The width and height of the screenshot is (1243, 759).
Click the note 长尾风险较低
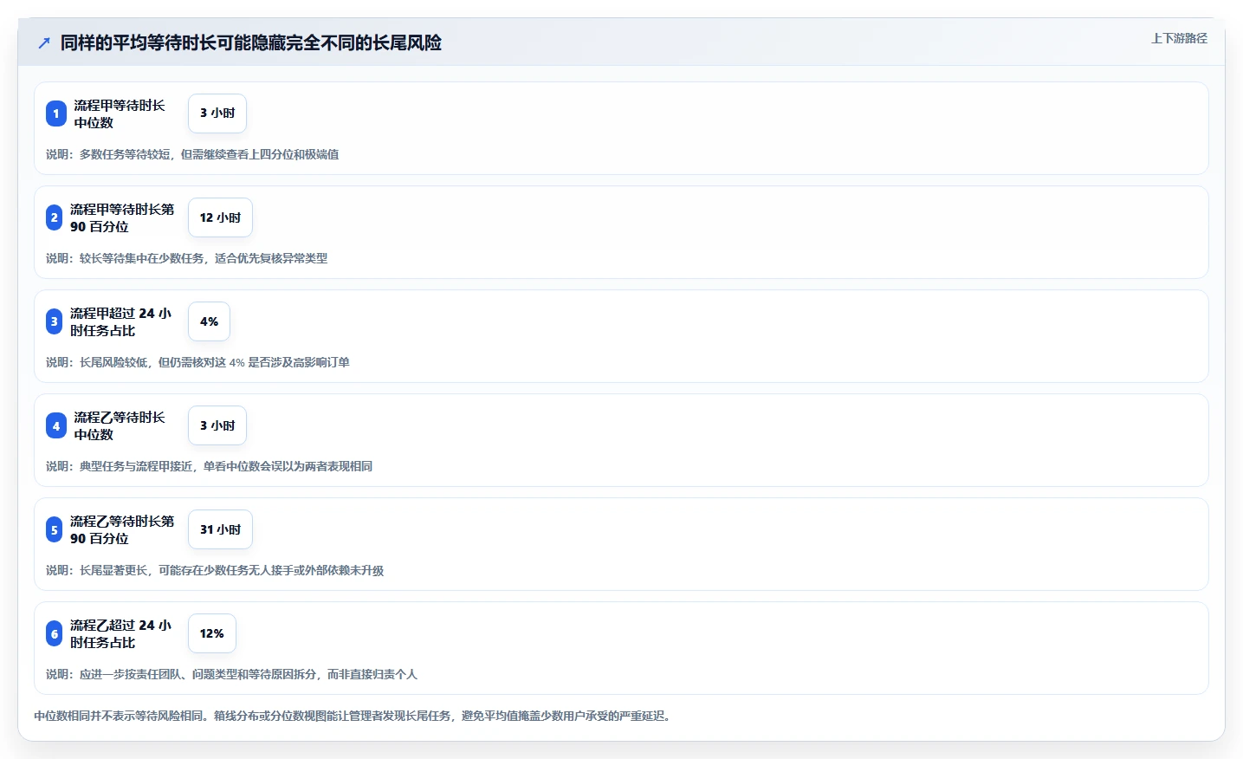coord(197,362)
